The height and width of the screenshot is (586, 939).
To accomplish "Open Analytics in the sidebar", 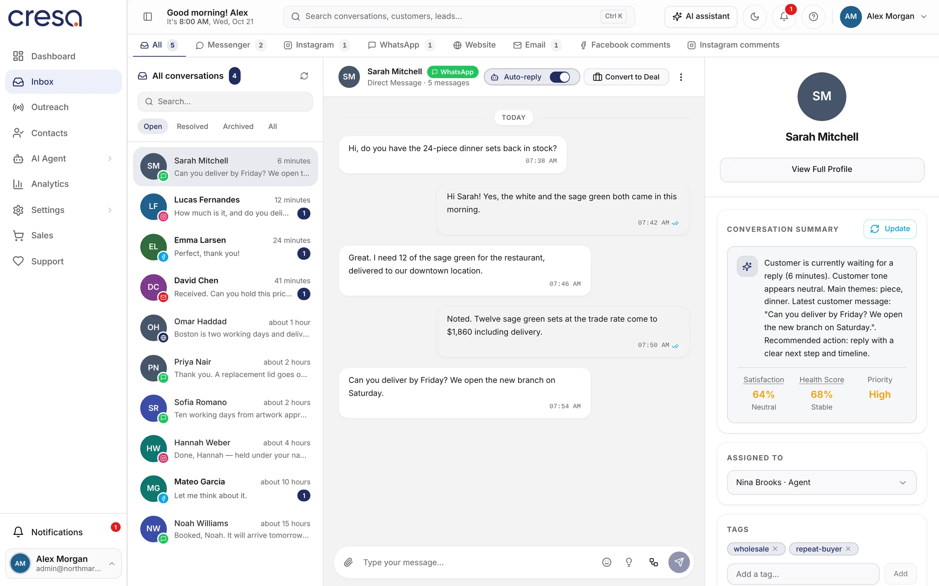I will pos(63,184).
